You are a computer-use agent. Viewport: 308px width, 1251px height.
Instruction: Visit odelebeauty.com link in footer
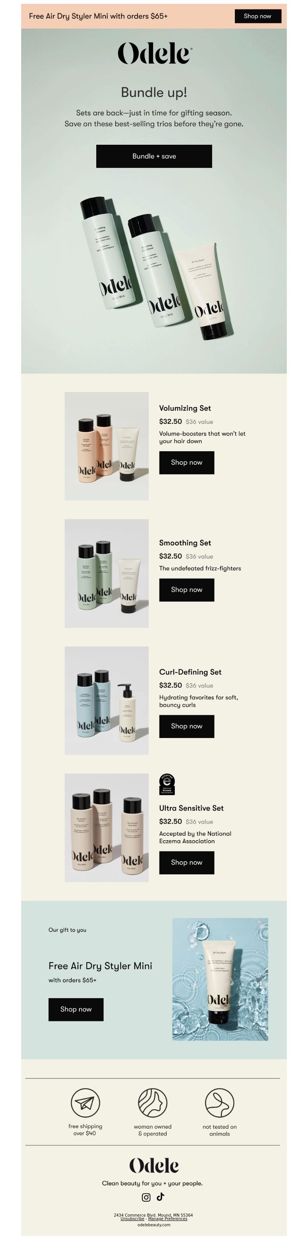(154, 1225)
